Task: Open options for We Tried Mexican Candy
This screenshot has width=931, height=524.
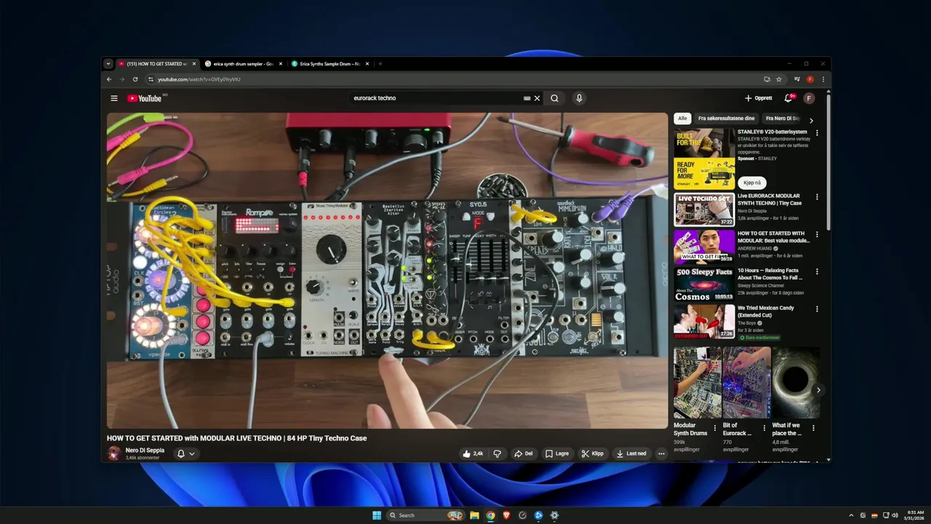Action: (817, 309)
